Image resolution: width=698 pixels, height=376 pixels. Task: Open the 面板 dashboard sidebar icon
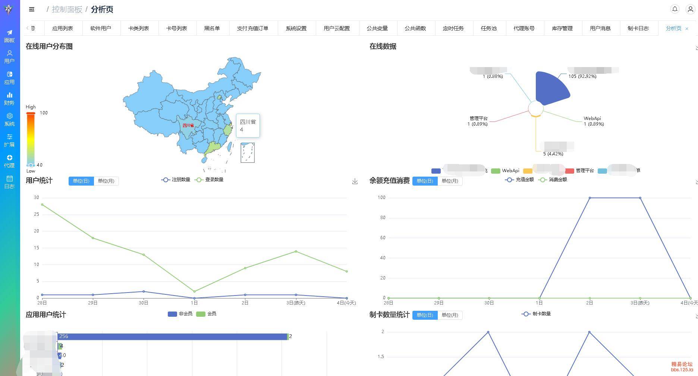tap(9, 36)
